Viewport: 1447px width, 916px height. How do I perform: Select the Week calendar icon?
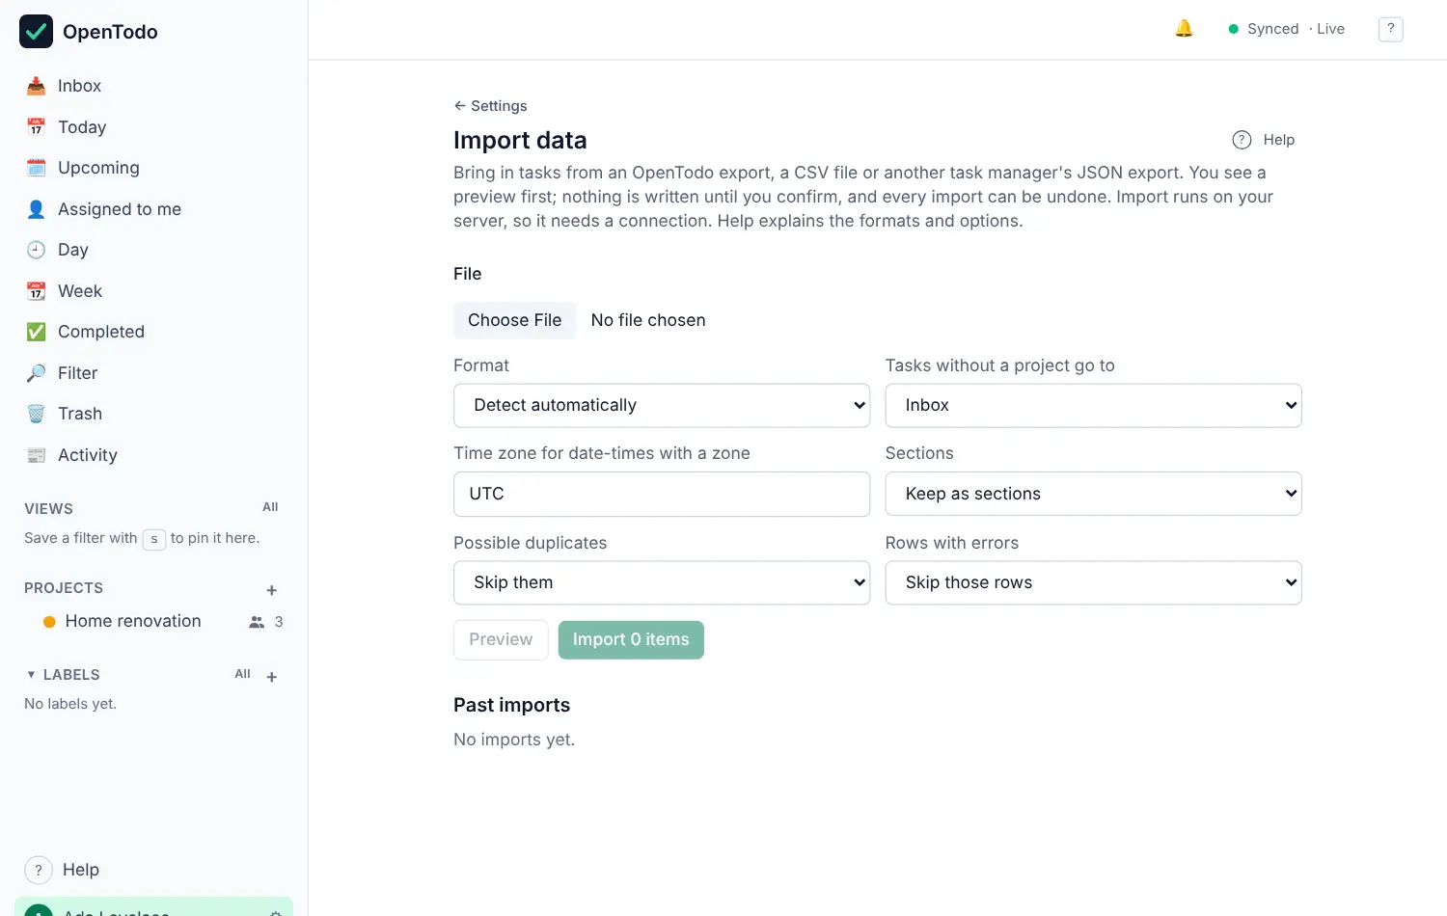[x=36, y=291]
